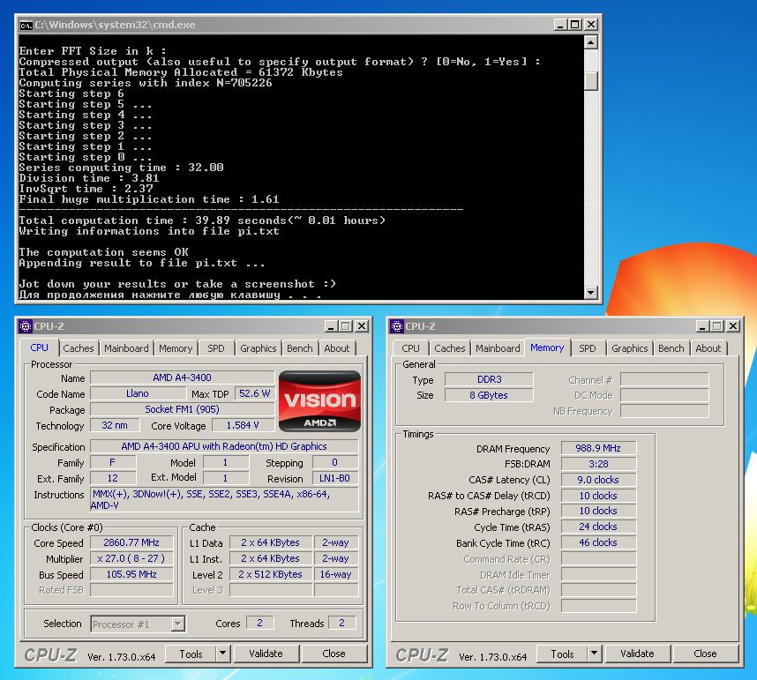Click the cmd window scrollbar down arrow

(591, 293)
